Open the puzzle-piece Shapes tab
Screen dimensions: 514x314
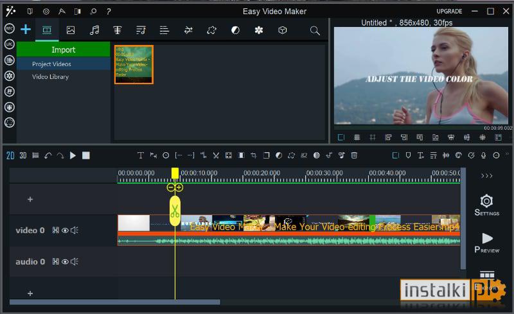211,30
